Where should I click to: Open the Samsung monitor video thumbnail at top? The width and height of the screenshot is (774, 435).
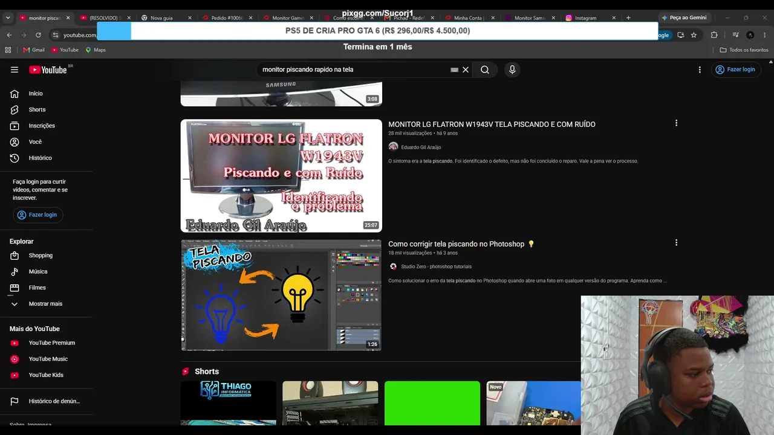pos(281,94)
